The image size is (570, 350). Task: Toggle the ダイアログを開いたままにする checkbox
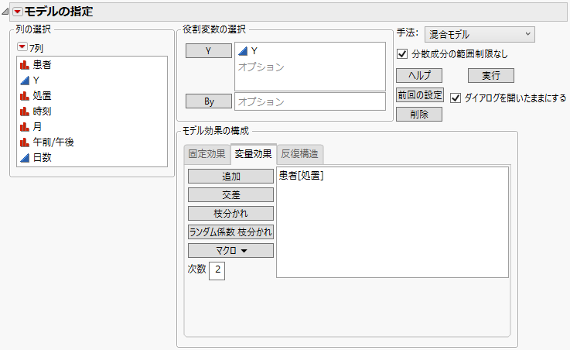[456, 98]
